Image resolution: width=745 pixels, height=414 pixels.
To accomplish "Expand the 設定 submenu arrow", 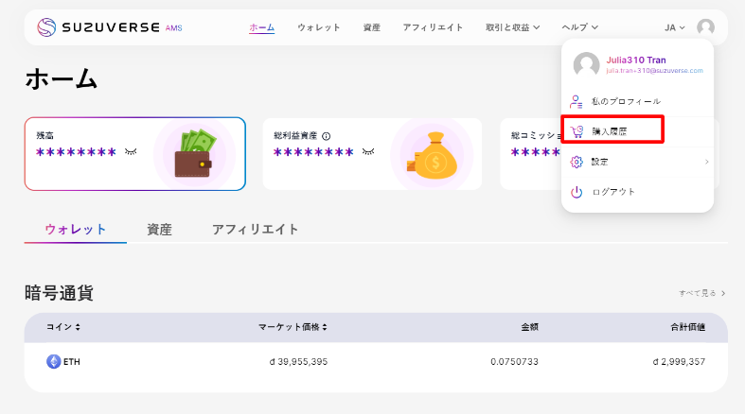I will pos(706,162).
